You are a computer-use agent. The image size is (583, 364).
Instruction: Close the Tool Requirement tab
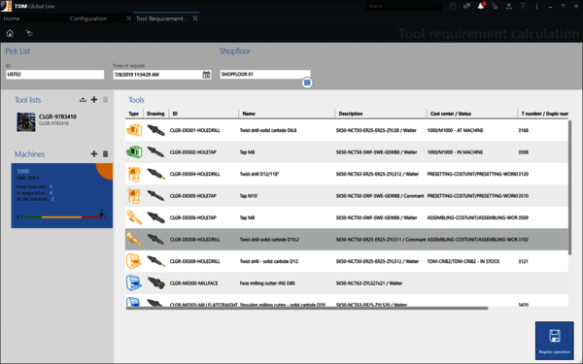coord(195,18)
